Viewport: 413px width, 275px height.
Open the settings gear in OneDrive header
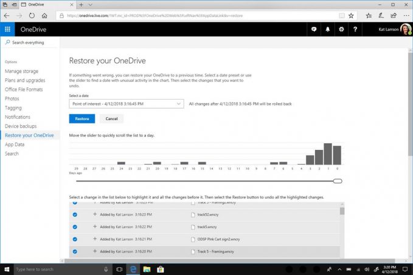point(341,29)
